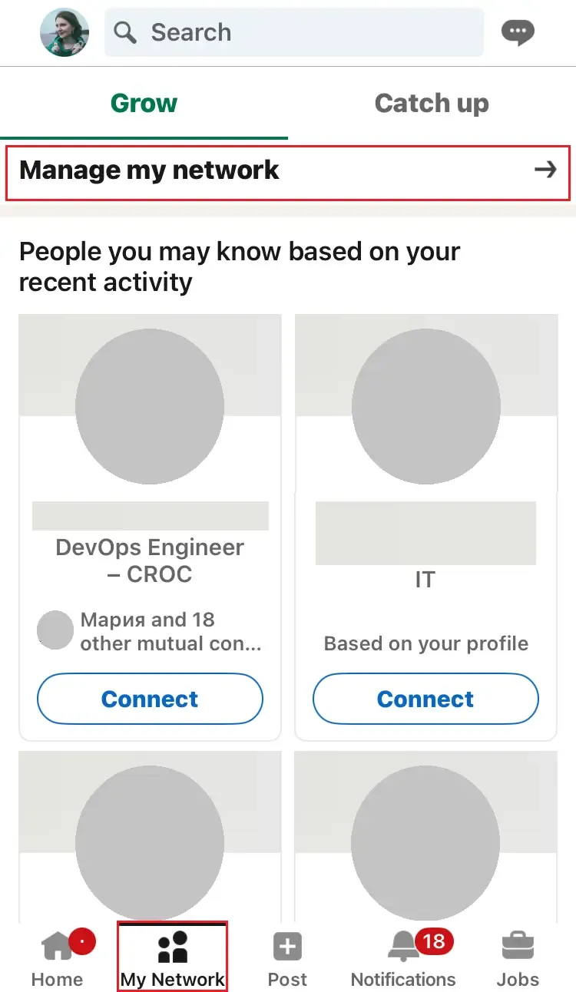This screenshot has width=576, height=992.
Task: Open the Jobs briefcase icon
Action: pyautogui.click(x=518, y=947)
